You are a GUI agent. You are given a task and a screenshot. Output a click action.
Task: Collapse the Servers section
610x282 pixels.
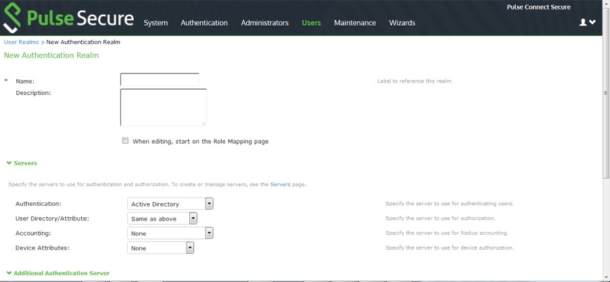(x=22, y=163)
